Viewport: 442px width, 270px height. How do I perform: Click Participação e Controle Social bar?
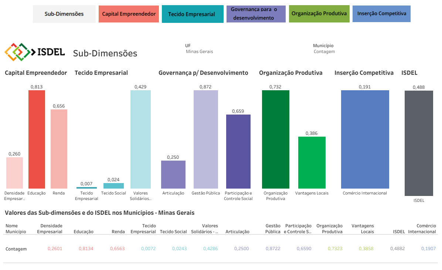pyautogui.click(x=238, y=151)
